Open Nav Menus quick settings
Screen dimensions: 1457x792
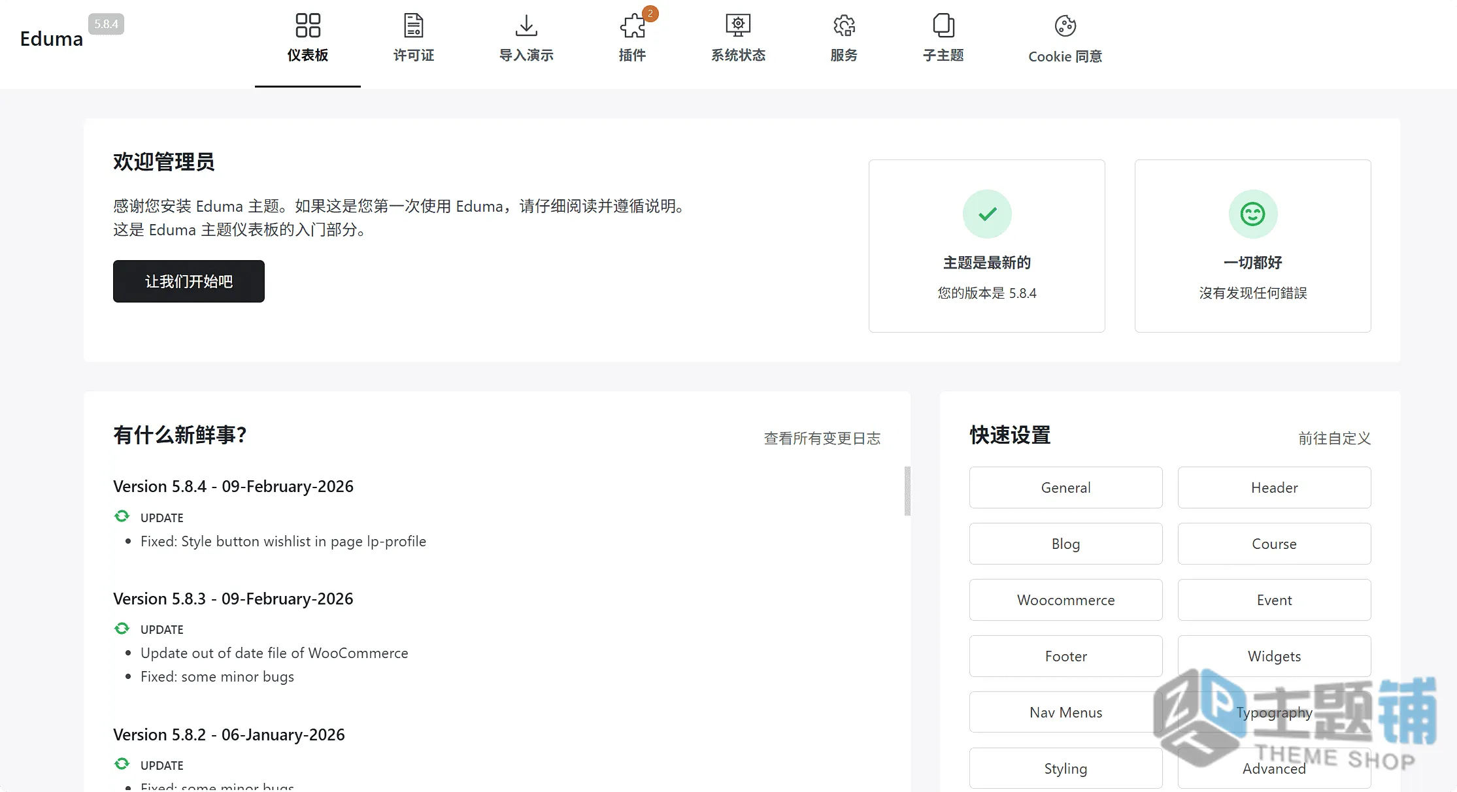pyautogui.click(x=1065, y=712)
